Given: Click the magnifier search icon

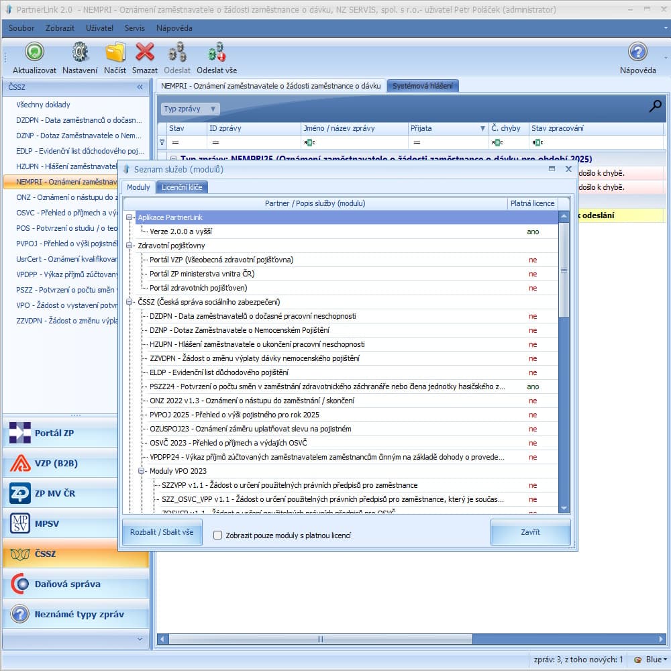Looking at the screenshot, I should tap(655, 106).
